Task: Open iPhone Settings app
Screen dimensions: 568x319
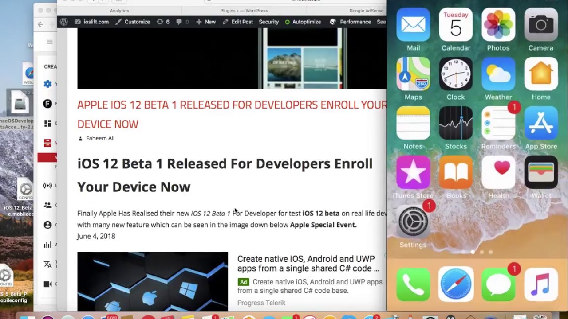Action: pyautogui.click(x=413, y=221)
